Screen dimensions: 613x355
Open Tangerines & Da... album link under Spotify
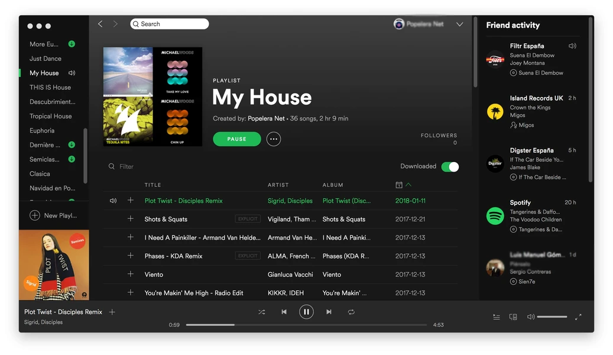click(540, 230)
